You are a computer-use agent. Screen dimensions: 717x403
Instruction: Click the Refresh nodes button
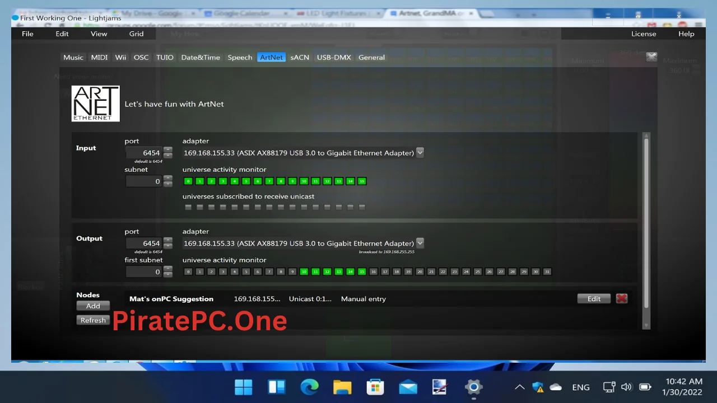click(x=93, y=320)
